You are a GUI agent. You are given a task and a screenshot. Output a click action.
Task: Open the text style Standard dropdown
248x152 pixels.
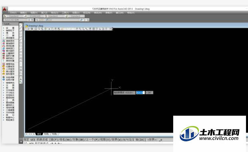coord(15,16)
